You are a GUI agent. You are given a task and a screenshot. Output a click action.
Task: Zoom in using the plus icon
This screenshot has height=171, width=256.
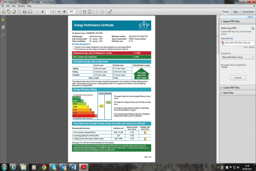point(64,11)
